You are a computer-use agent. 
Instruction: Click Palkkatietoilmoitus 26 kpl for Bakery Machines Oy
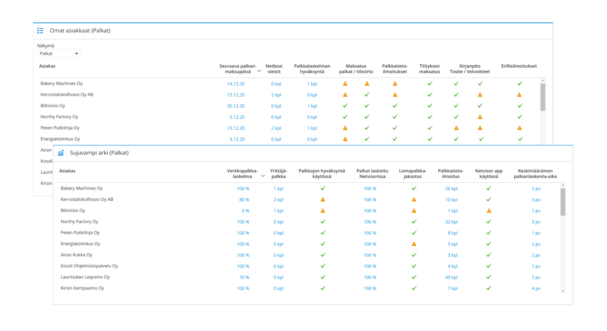(x=451, y=189)
